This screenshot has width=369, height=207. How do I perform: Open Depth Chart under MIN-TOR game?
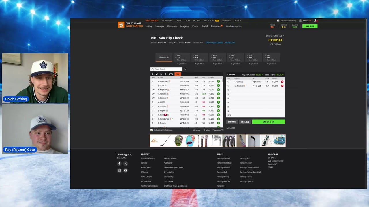click(182, 64)
